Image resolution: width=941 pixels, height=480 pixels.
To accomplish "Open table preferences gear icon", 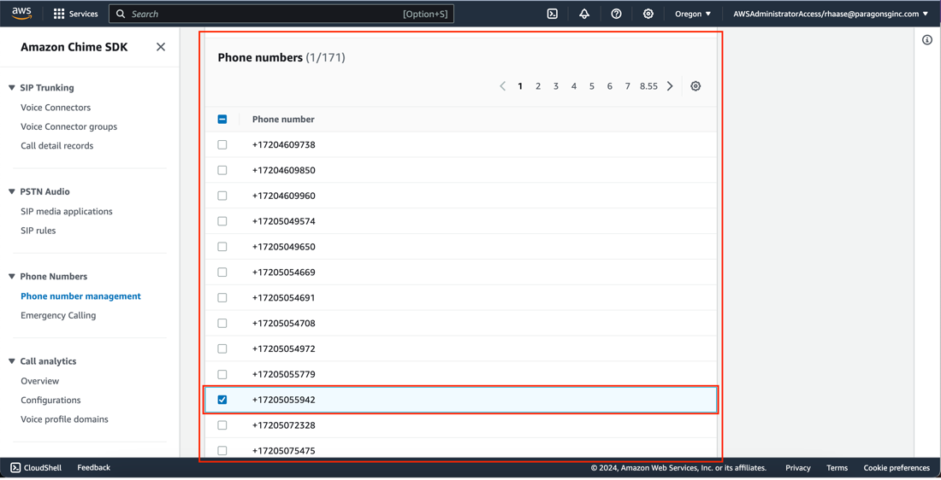I will click(695, 86).
